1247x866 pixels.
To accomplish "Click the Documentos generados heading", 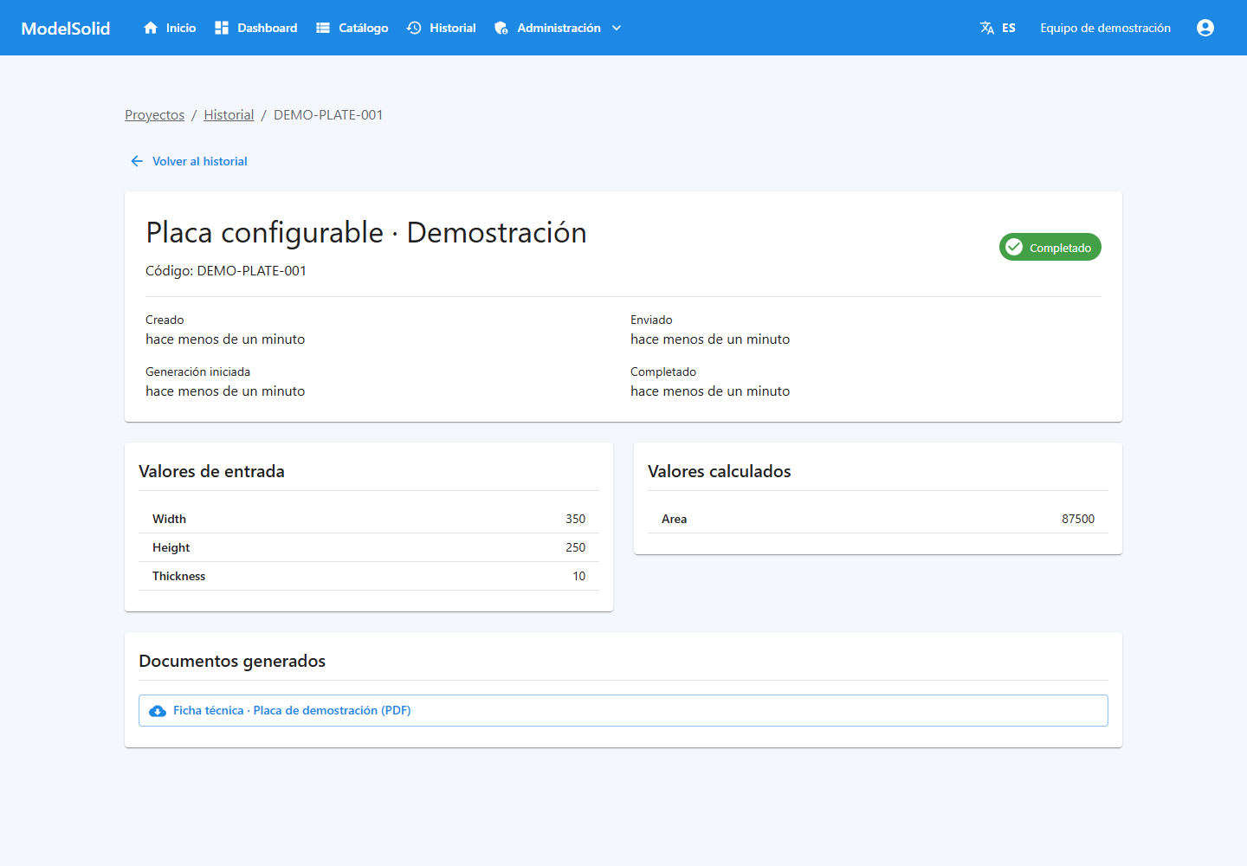I will pos(232,661).
